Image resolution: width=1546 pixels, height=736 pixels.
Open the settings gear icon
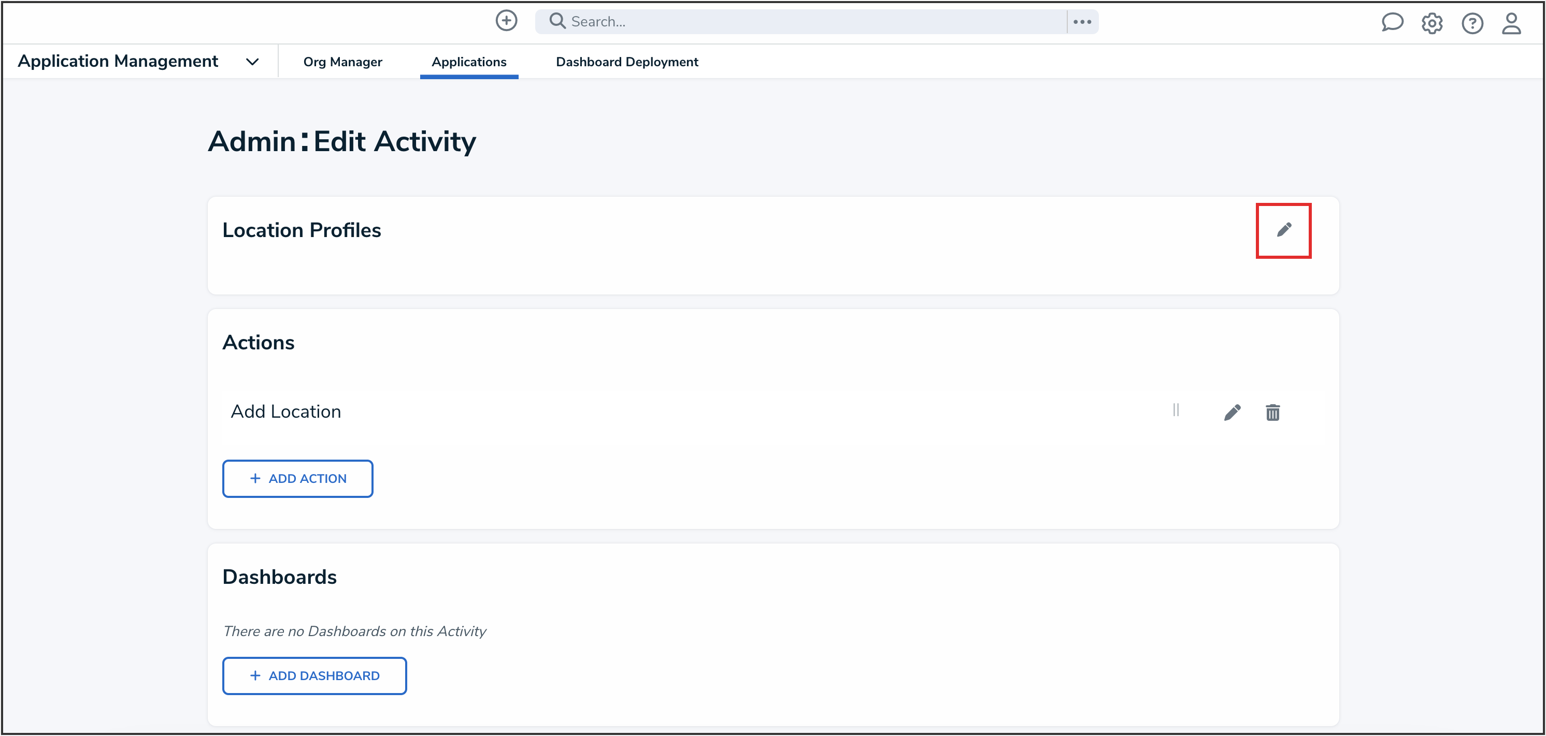pyautogui.click(x=1432, y=23)
